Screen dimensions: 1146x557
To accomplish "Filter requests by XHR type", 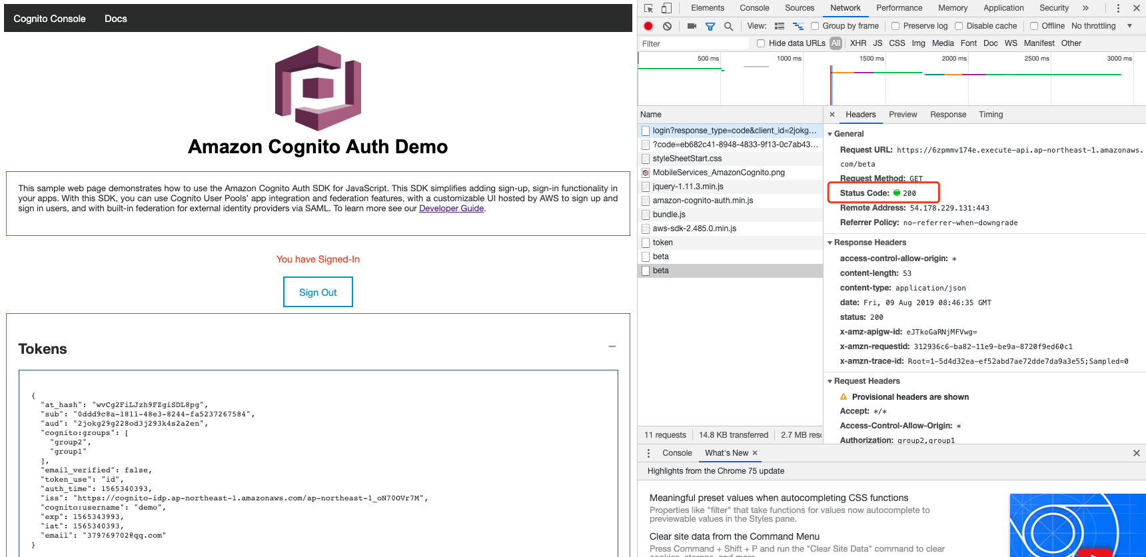I will click(858, 43).
